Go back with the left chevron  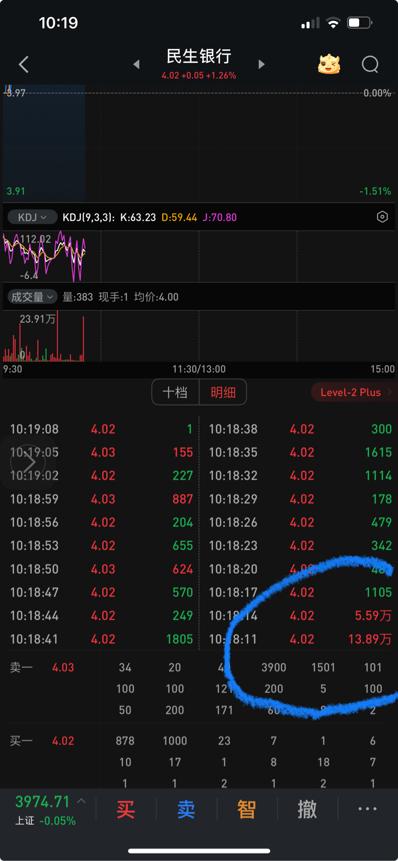23,64
